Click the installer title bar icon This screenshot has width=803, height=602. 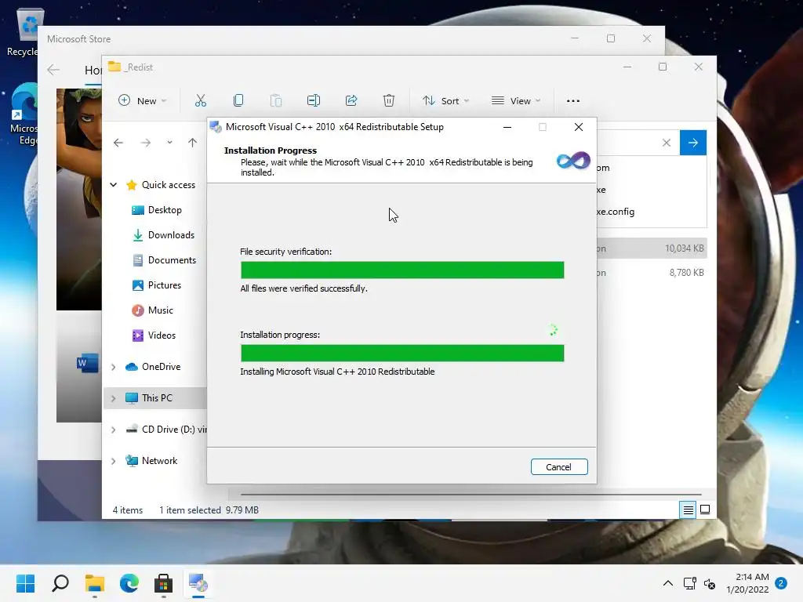tap(216, 127)
